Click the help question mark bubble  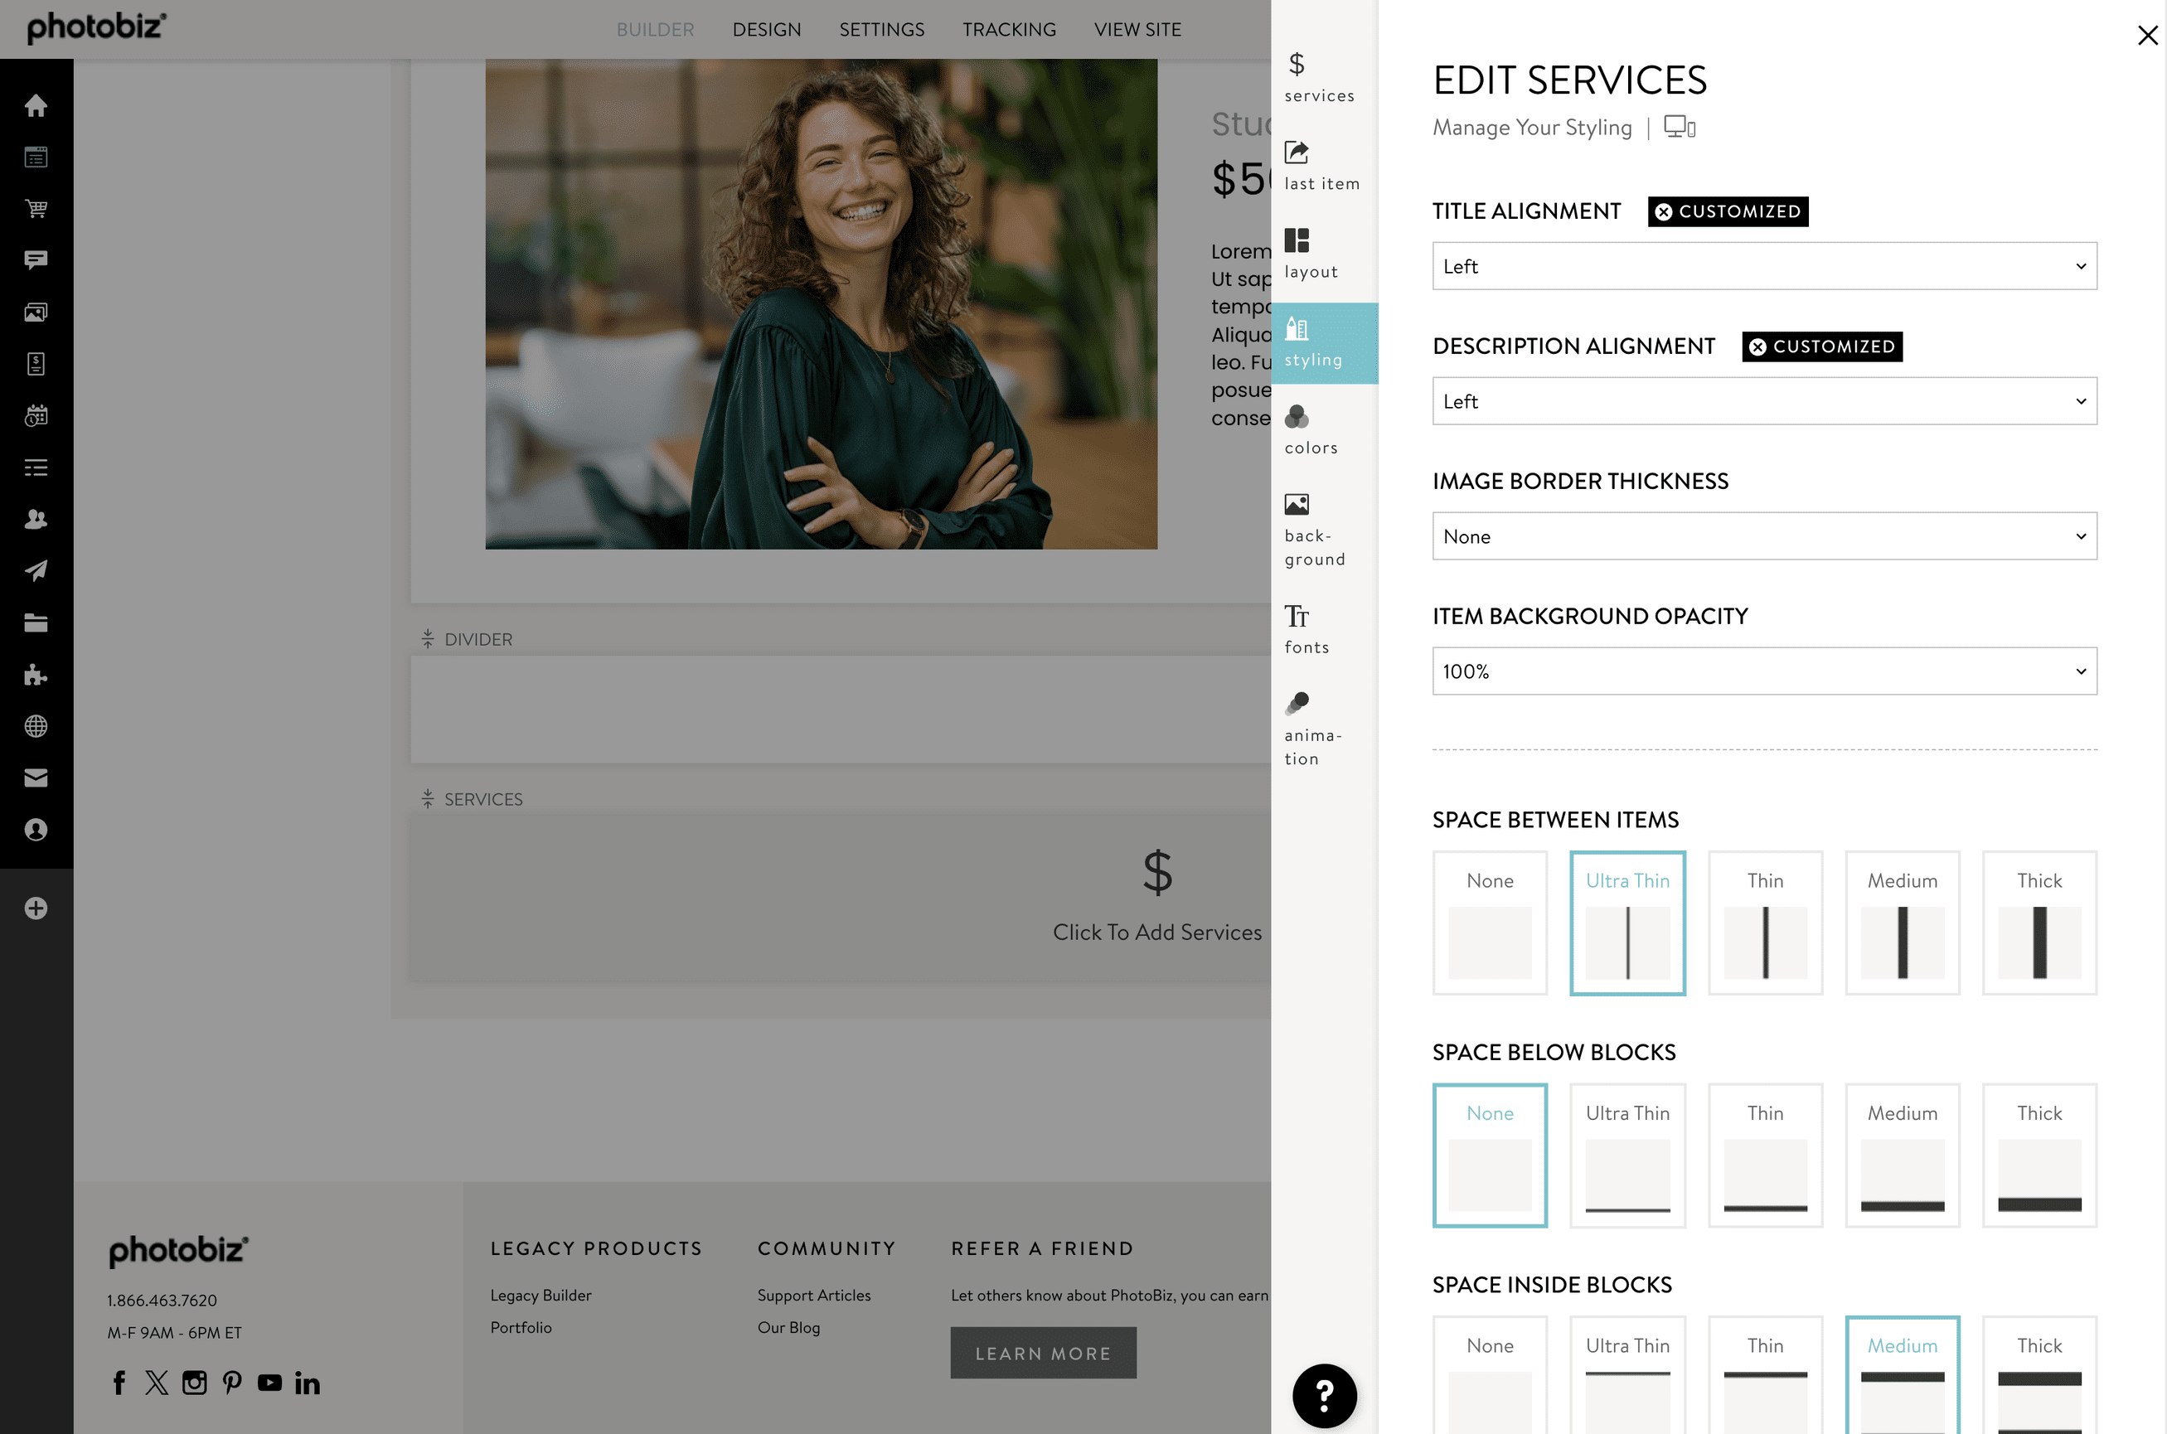tap(1324, 1395)
